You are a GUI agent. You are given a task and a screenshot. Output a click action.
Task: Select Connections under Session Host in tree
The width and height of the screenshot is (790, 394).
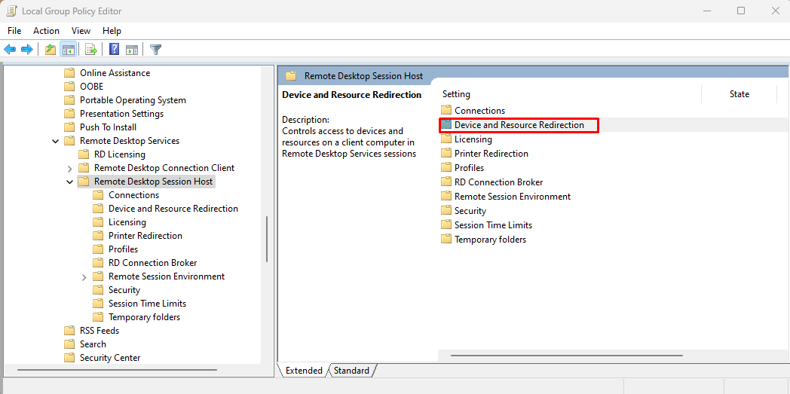pyautogui.click(x=133, y=195)
